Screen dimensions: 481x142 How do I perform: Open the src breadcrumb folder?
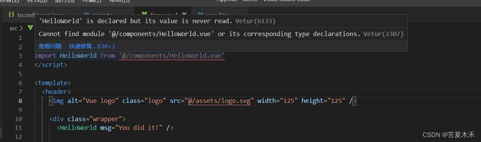click(13, 28)
